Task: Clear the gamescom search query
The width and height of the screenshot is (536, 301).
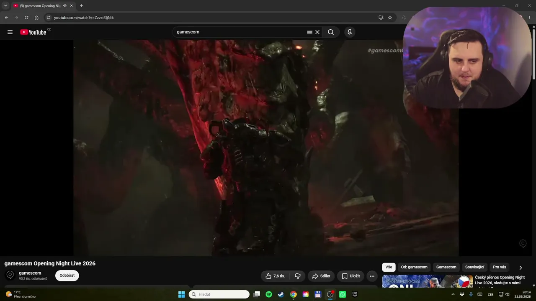Action: pyautogui.click(x=317, y=32)
